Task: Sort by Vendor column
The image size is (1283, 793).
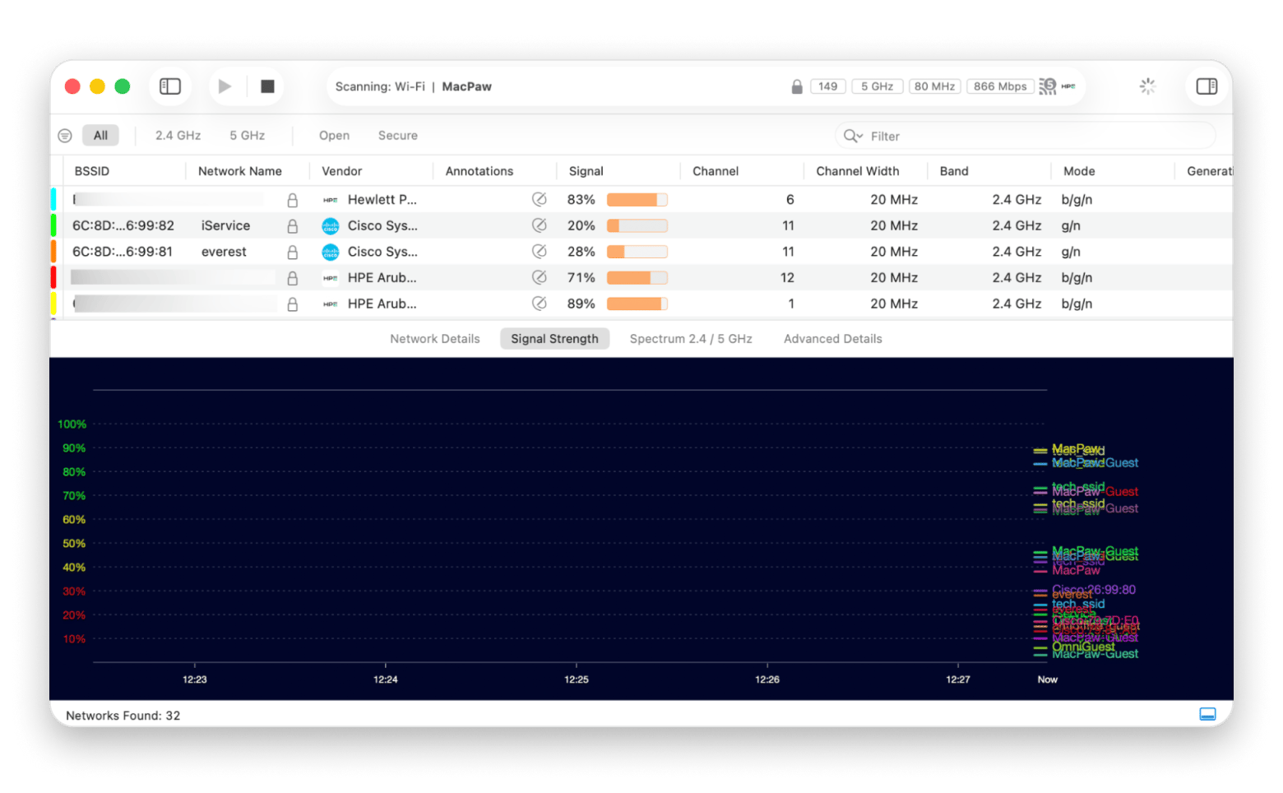Action: point(341,171)
